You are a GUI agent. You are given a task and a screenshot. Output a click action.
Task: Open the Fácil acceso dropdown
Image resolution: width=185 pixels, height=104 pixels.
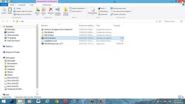(x=76, y=11)
